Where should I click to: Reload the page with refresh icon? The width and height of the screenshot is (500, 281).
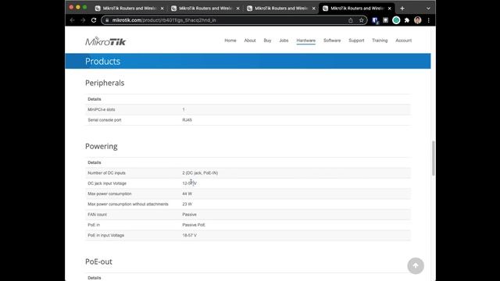94,20
